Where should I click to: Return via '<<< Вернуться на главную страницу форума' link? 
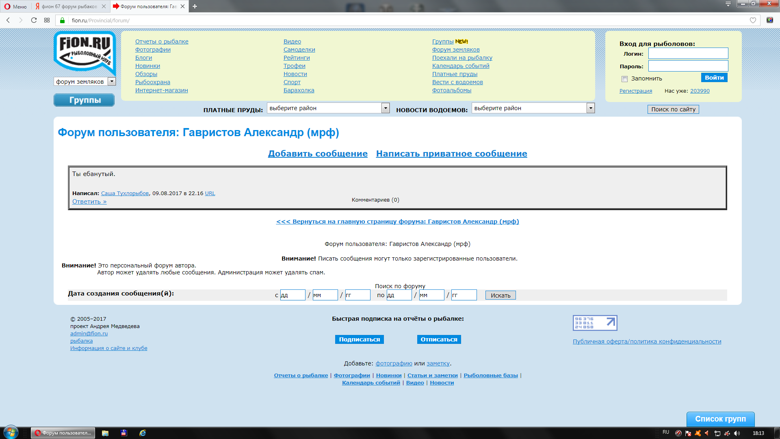point(397,222)
